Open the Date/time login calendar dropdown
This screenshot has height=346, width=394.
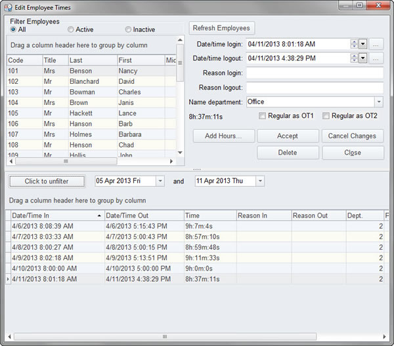click(363, 44)
